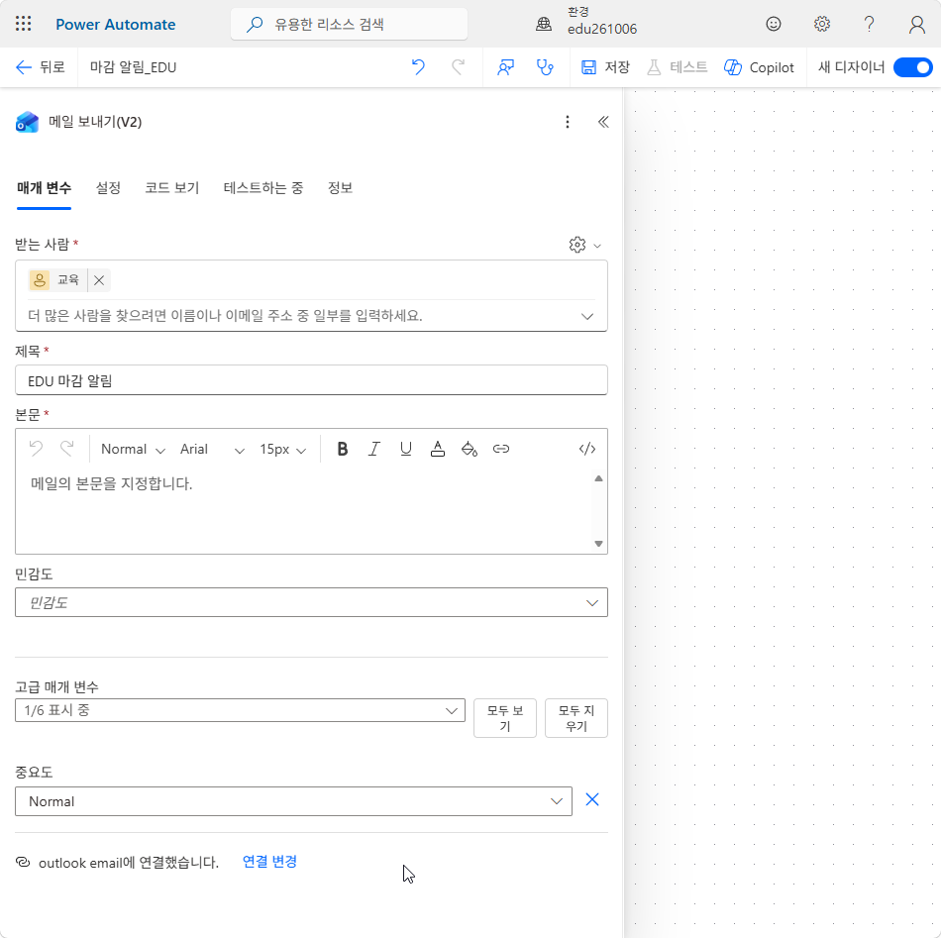Screen dimensions: 941x938
Task: Open Copilot
Action: (759, 67)
